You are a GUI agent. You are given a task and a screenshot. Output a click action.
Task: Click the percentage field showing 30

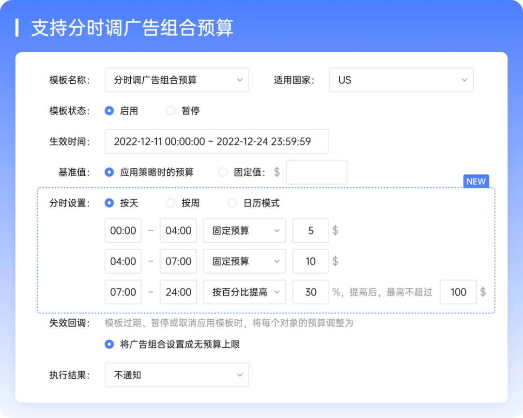coord(310,292)
